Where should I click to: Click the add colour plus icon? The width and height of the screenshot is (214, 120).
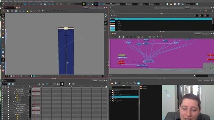111,16
